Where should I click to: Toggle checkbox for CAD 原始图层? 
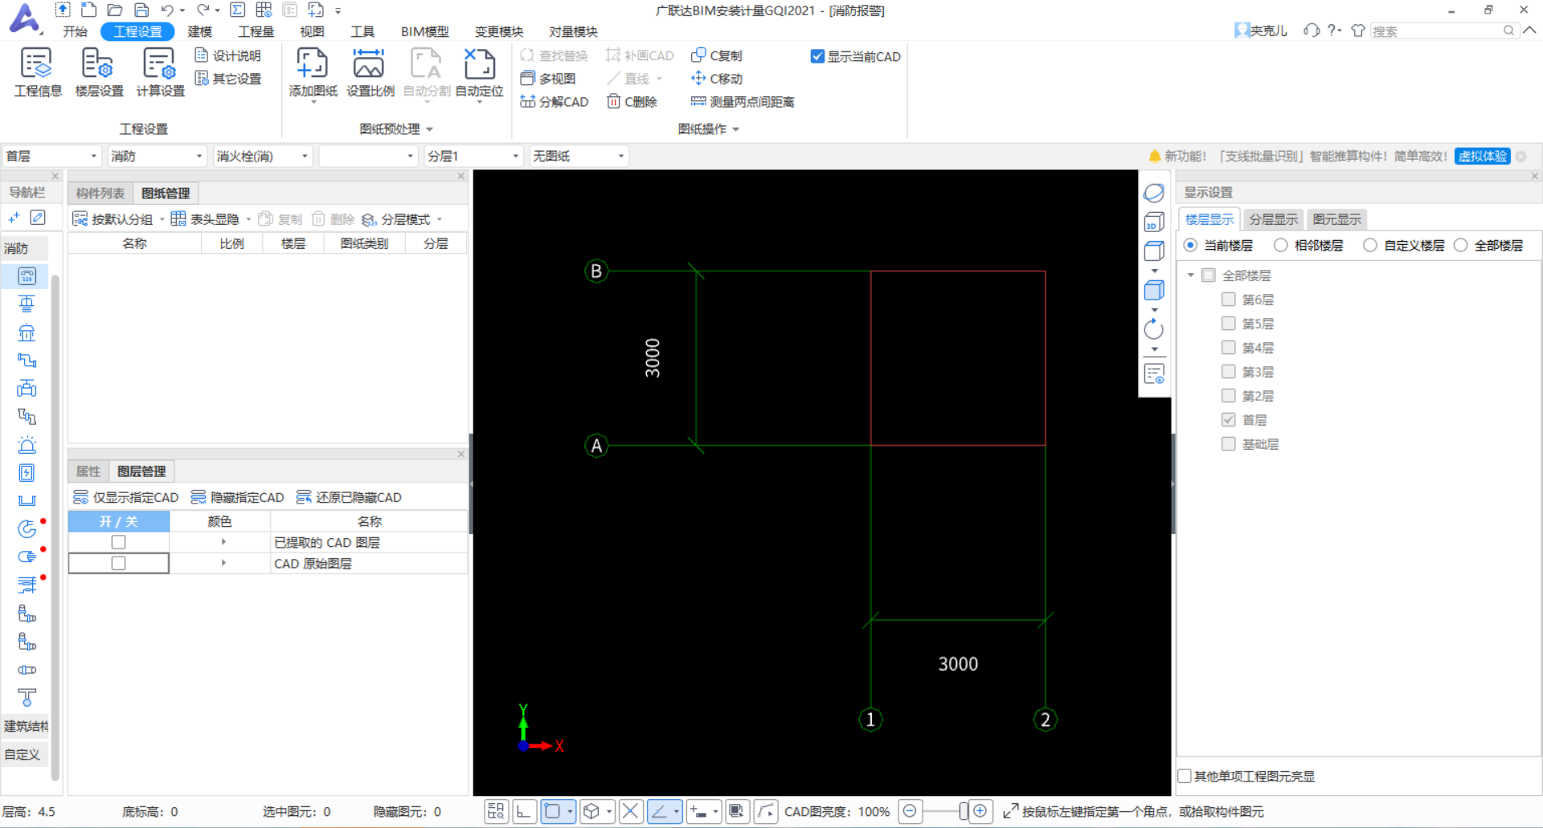(x=118, y=563)
